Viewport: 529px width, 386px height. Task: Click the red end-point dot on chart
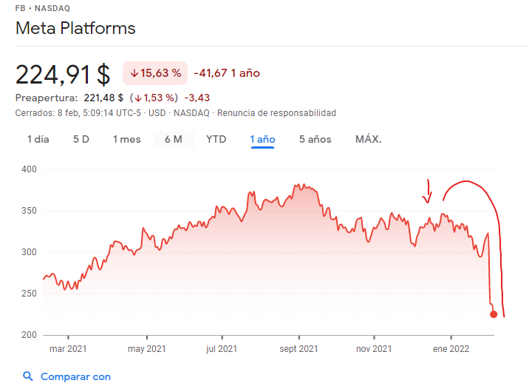click(494, 314)
